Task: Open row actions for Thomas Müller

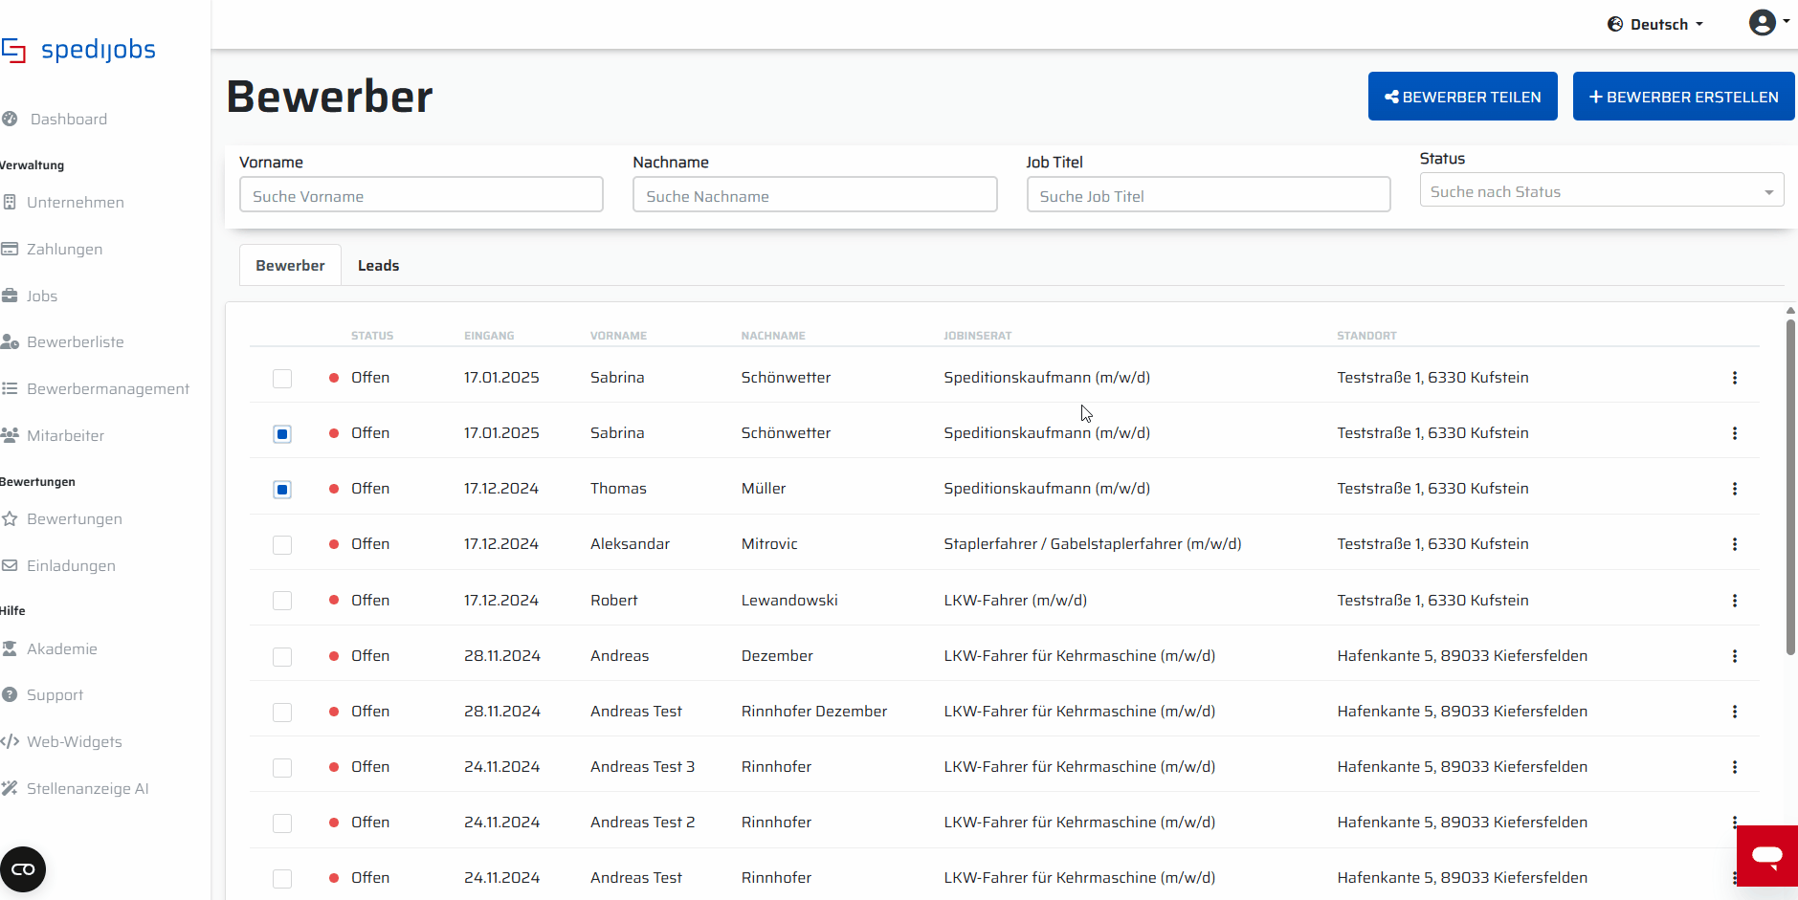Action: [x=1734, y=489]
